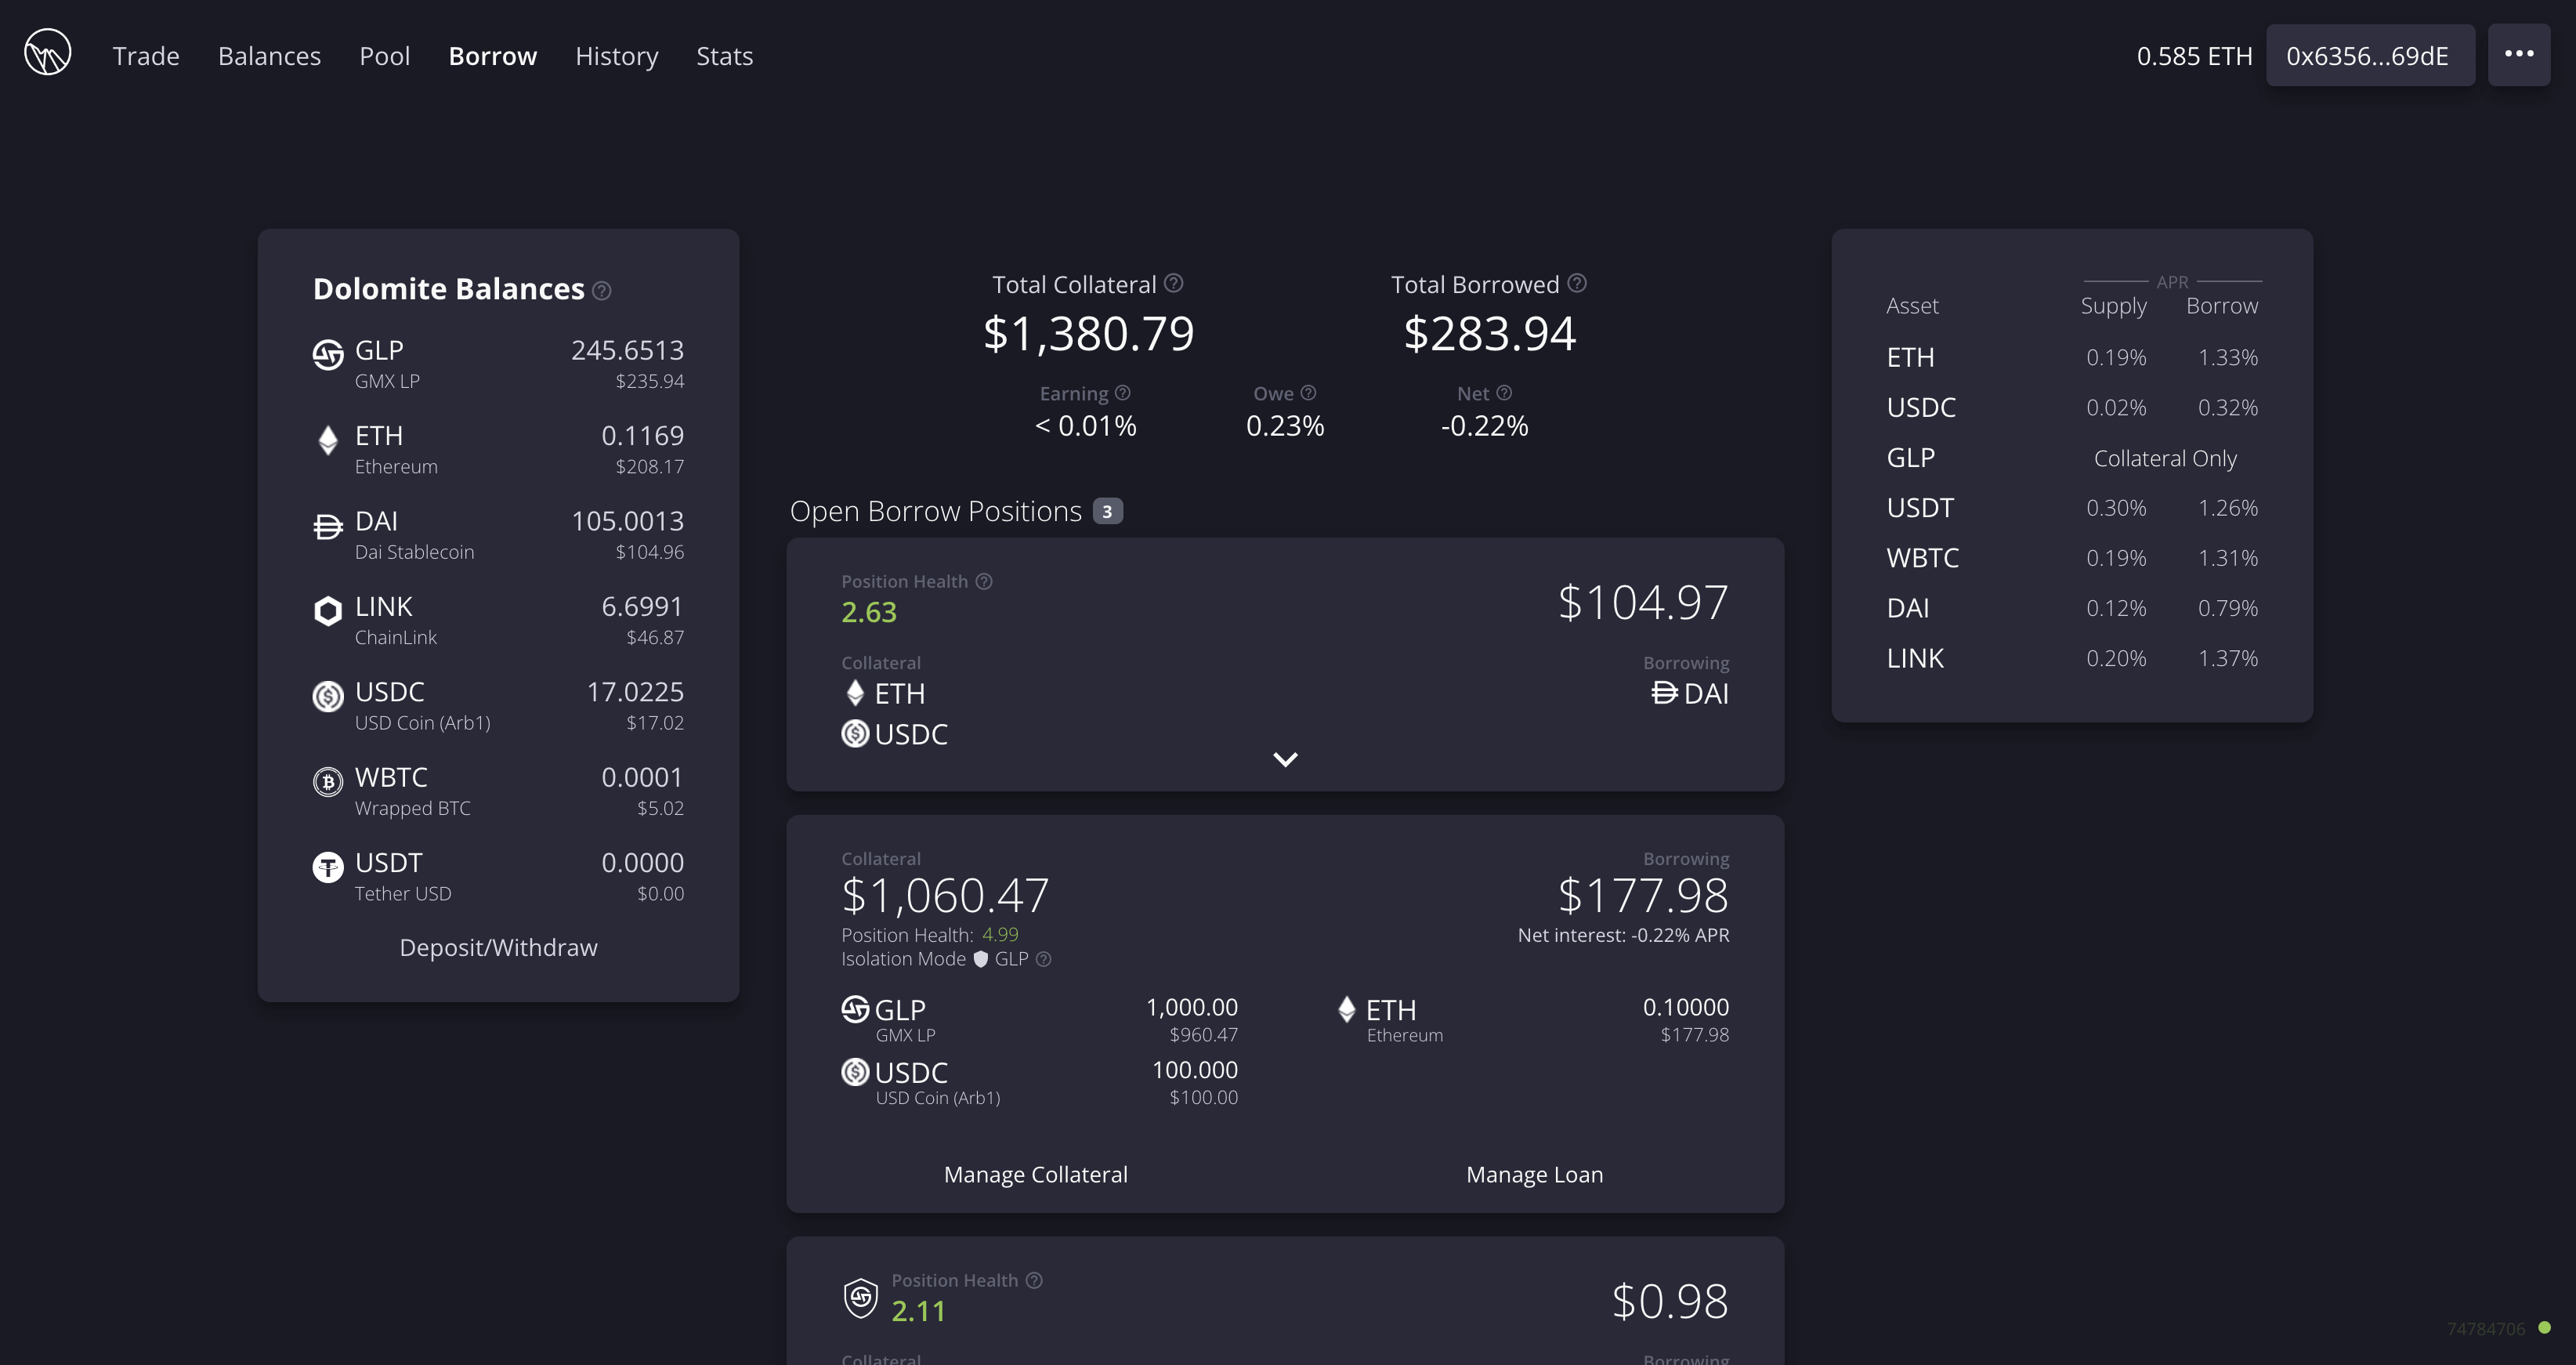Select the USDT row in APR table
This screenshot has height=1365, width=2576.
[x=2071, y=508]
